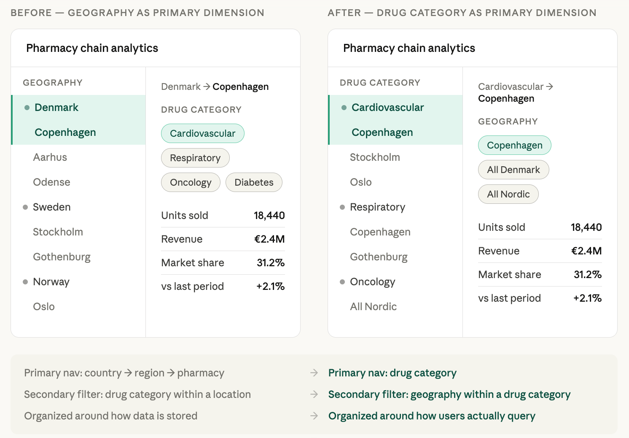Screen dimensions: 629x438
Task: Click the bullet dot beside Sweden
Action: 25,207
